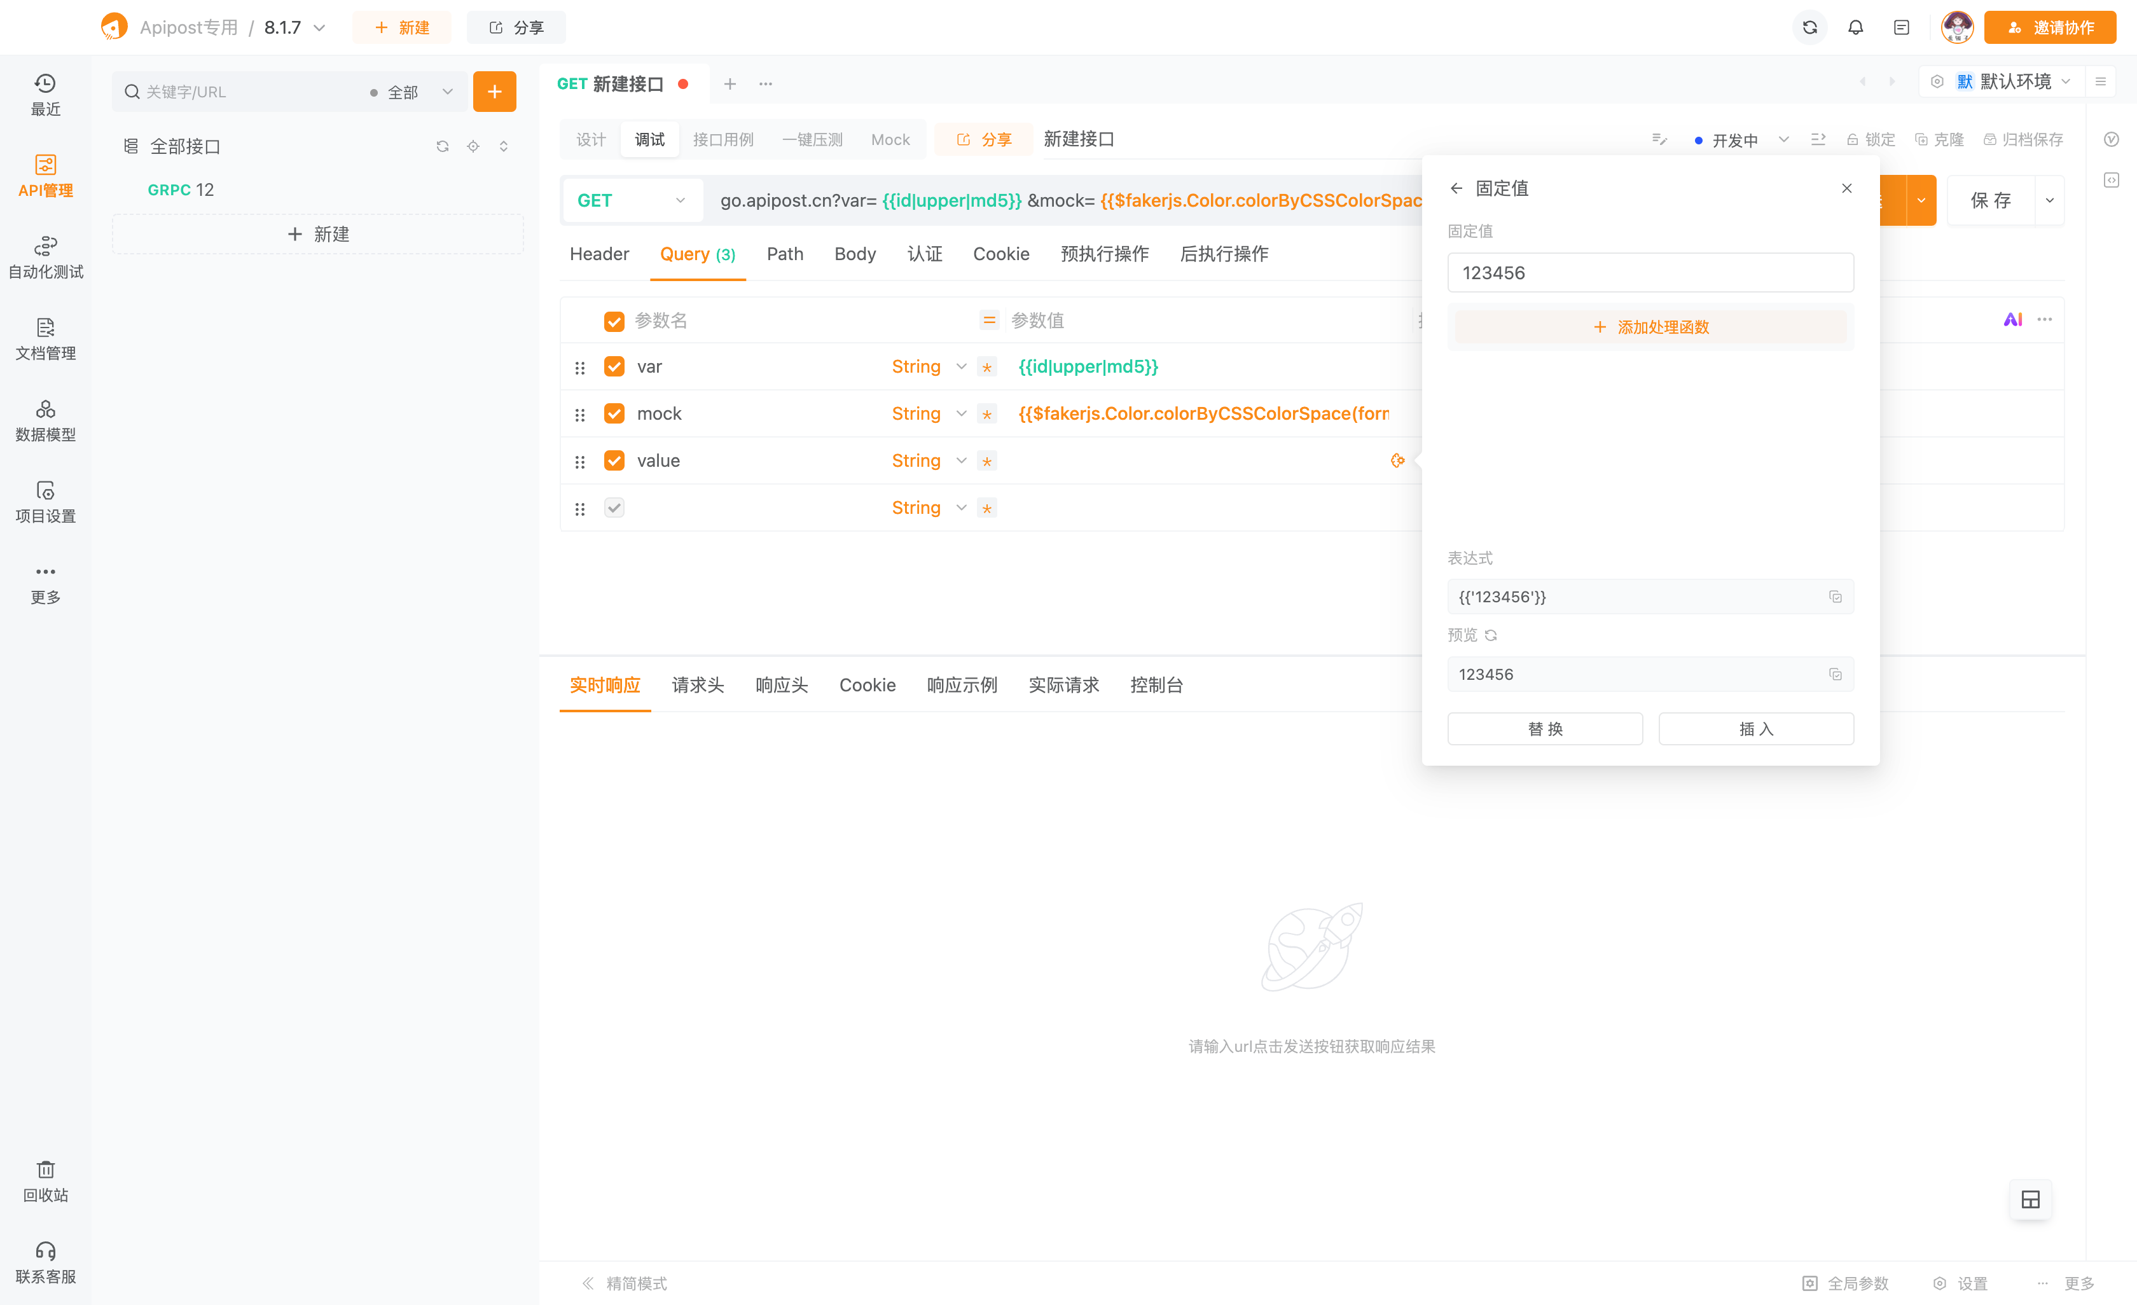The height and width of the screenshot is (1305, 2137).
Task: Click the 邀请协作 button
Action: (x=2051, y=28)
